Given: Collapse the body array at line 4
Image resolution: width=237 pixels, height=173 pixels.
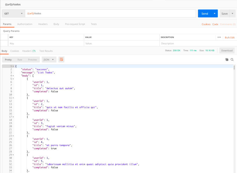Looking at the screenshot, I should pyautogui.click(x=13, y=76).
